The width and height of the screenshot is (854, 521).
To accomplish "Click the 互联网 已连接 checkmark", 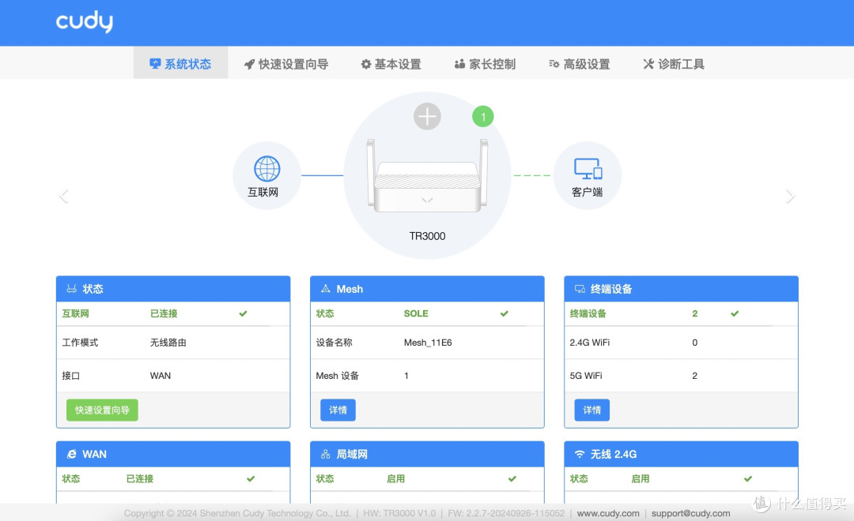I will pyautogui.click(x=243, y=313).
